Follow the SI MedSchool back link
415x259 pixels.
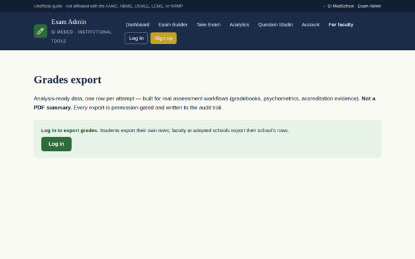(338, 6)
